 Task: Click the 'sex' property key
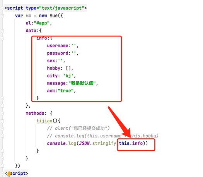51,61
